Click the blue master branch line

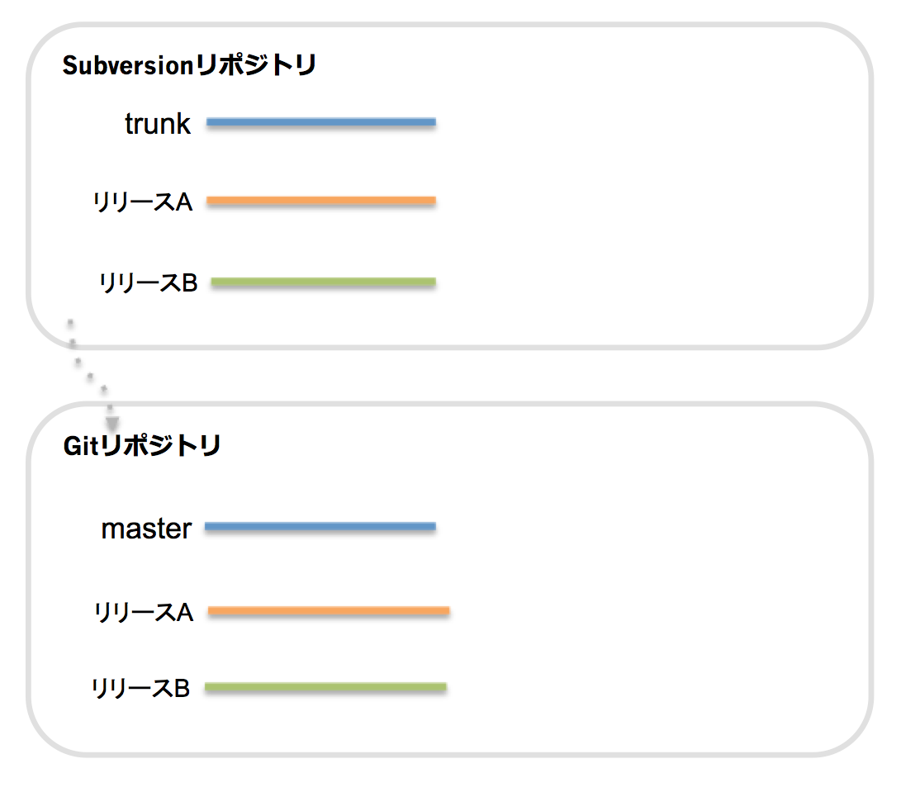[320, 526]
